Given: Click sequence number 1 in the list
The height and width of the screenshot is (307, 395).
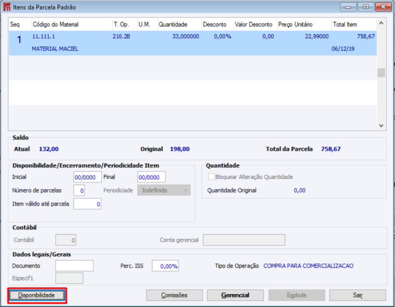Looking at the screenshot, I should click(x=19, y=39).
